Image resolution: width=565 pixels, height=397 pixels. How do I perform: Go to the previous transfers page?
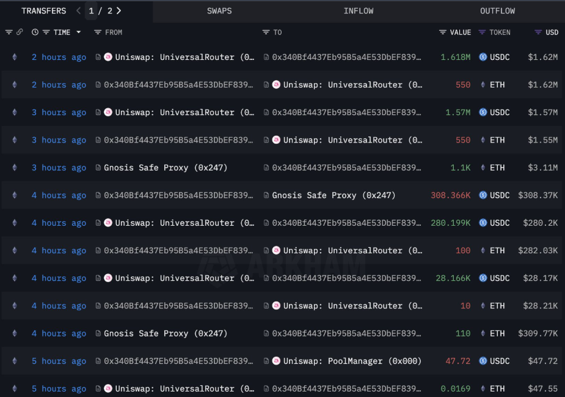78,10
